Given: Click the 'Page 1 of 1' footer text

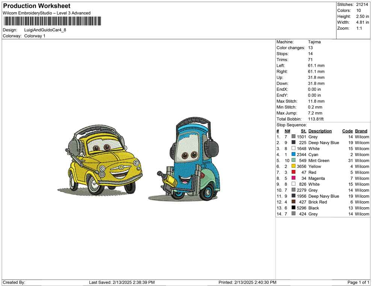Looking at the screenshot, I should (x=358, y=282).
